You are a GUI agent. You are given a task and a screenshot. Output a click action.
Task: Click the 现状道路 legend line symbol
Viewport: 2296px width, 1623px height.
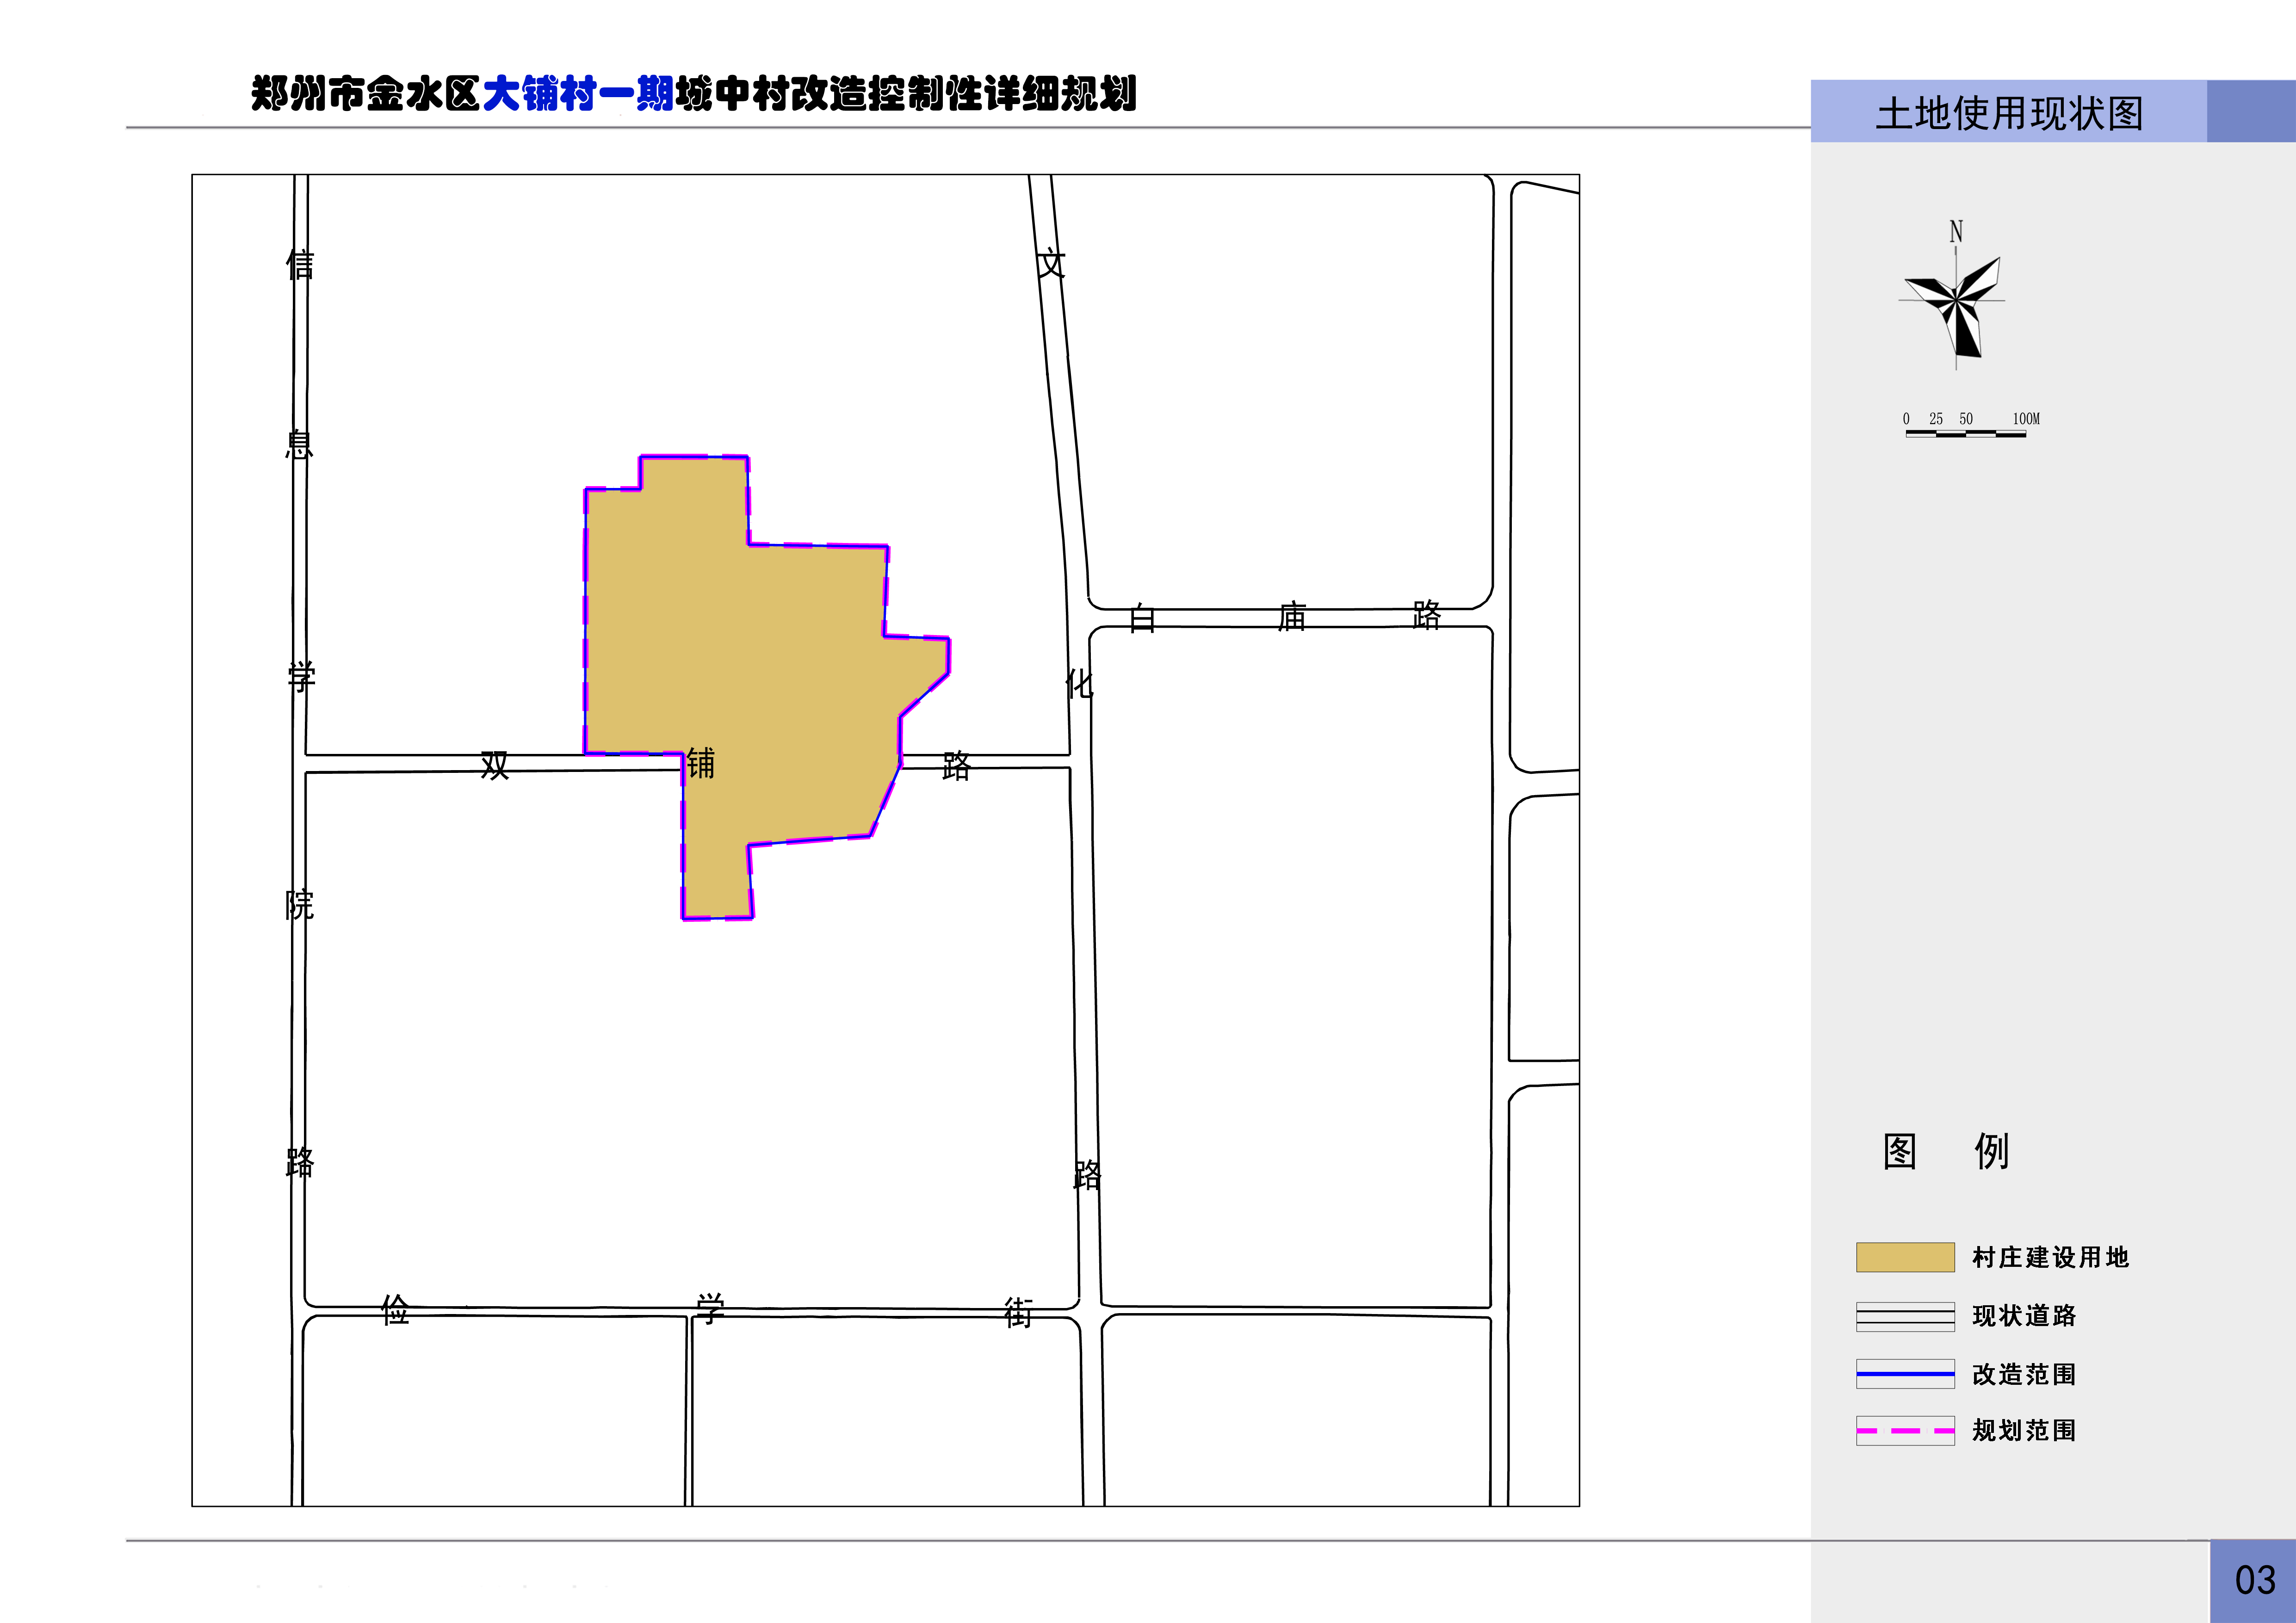tap(1905, 1316)
